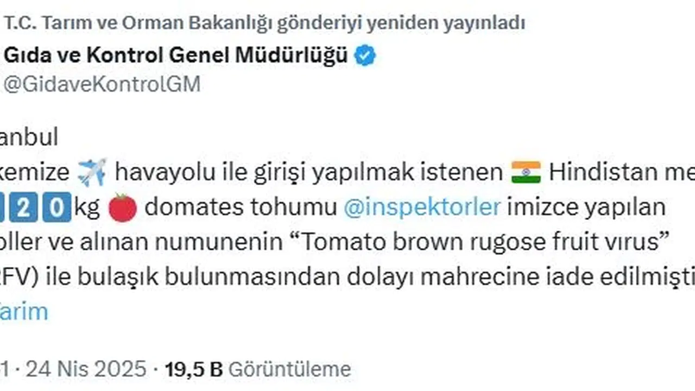Click the India flag emoji

[526, 173]
